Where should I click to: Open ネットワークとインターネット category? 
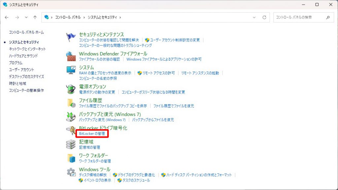click(27, 49)
